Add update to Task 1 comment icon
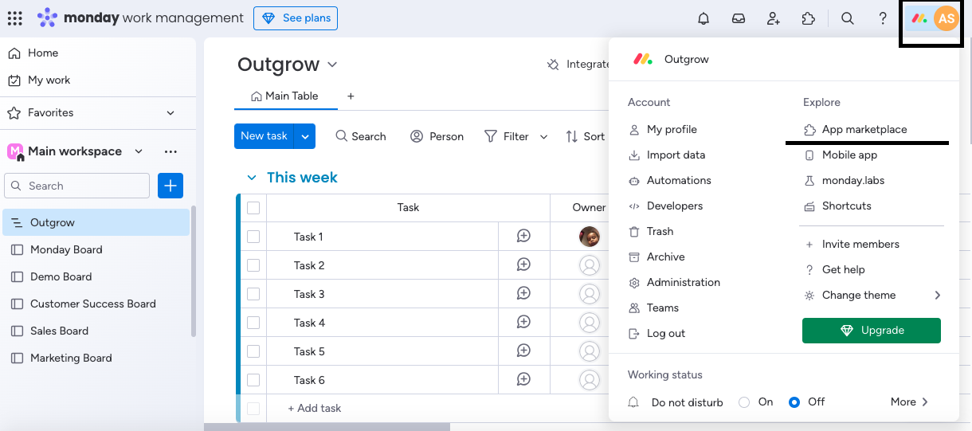 pos(523,236)
